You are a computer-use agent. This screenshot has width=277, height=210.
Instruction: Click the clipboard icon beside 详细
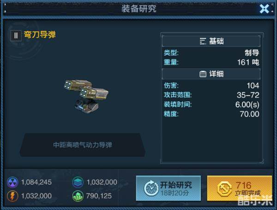click(x=203, y=74)
